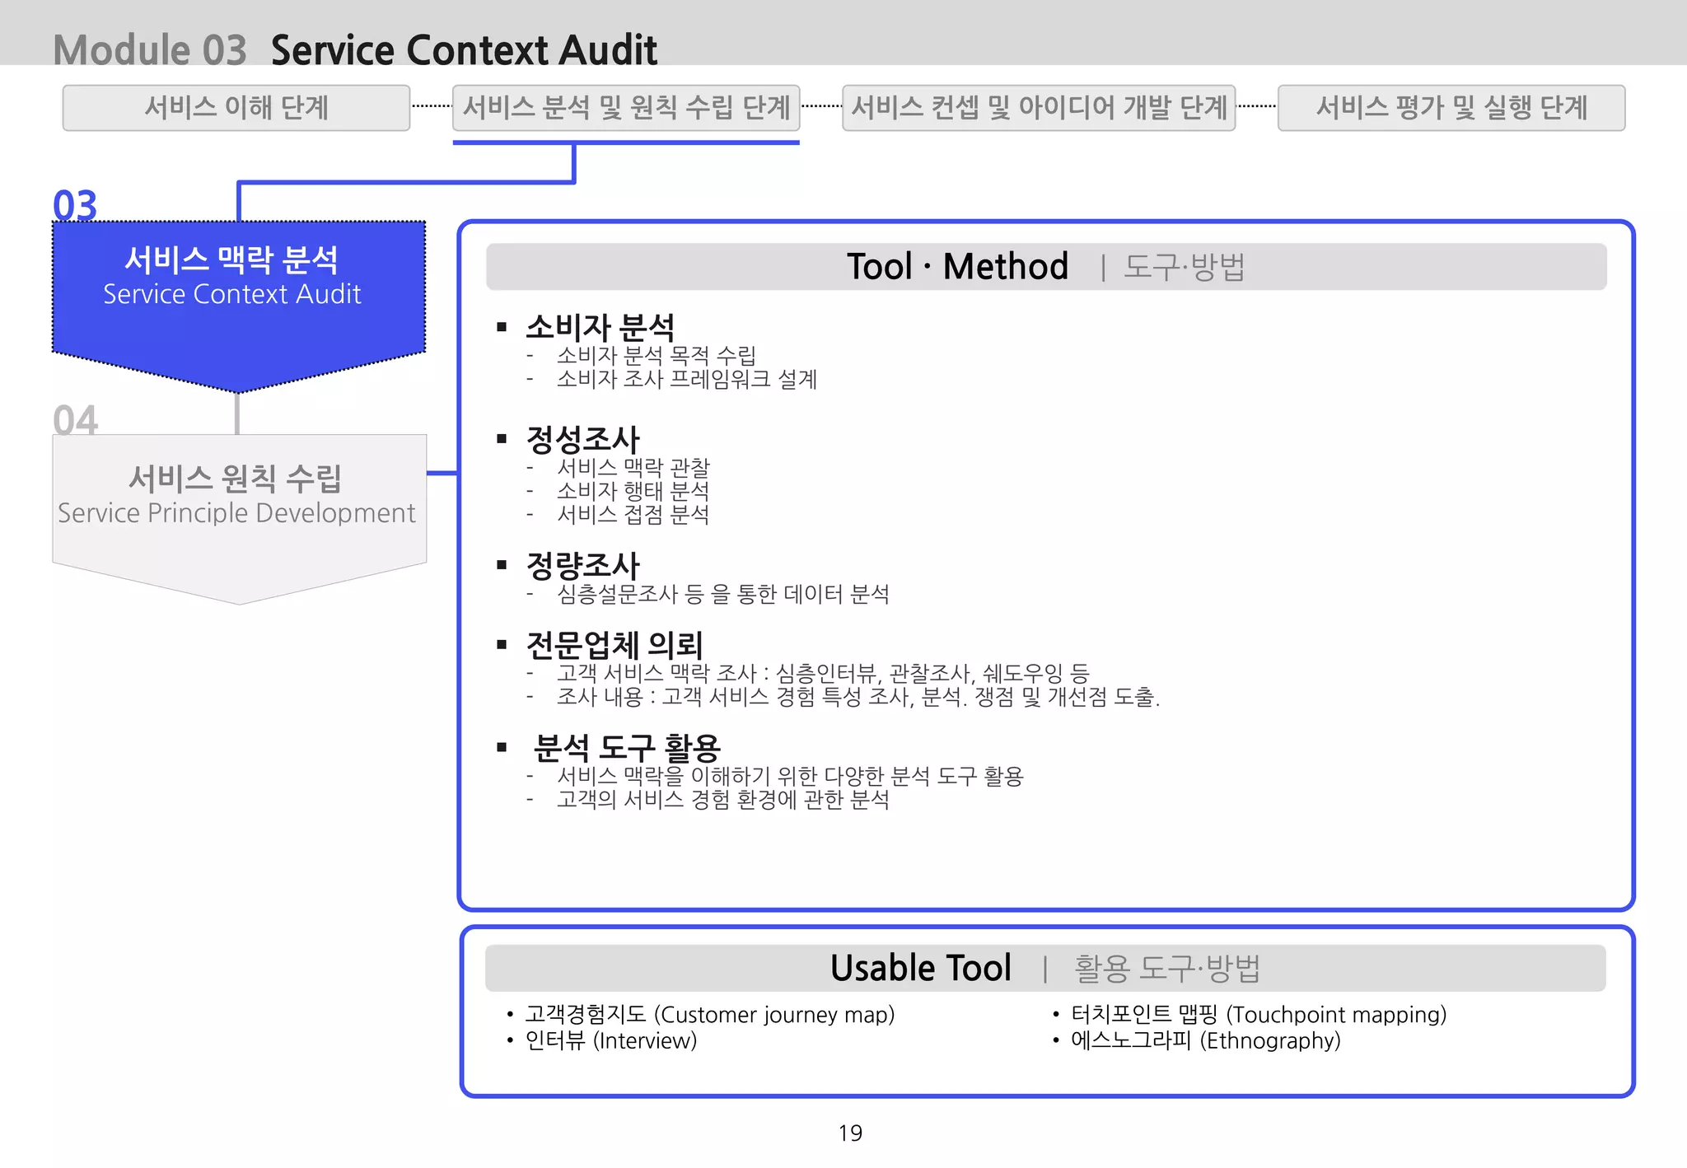Click the 다양한 분석 도구 활용 line
Viewport: 1687px width, 1168px height.
coord(790,776)
